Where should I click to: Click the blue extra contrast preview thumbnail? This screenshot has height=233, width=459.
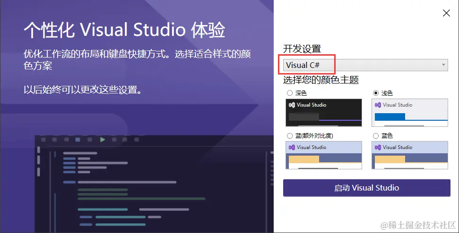pyautogui.click(x=324, y=155)
